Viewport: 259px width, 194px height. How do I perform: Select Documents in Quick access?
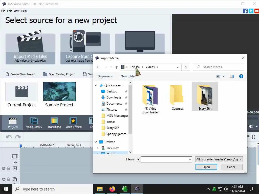(114, 104)
